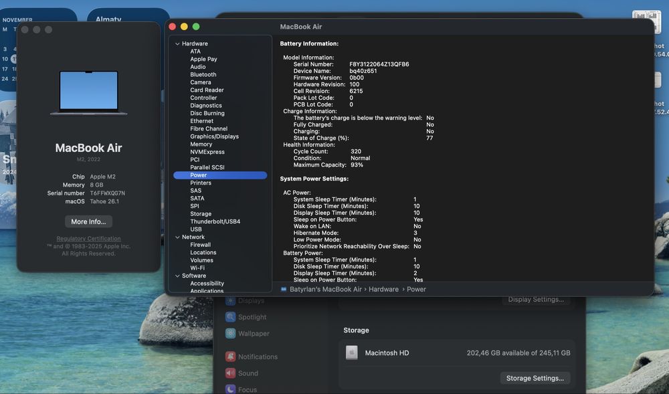The width and height of the screenshot is (669, 394).
Task: Click the Spotlight icon in System Settings
Action: (x=230, y=317)
